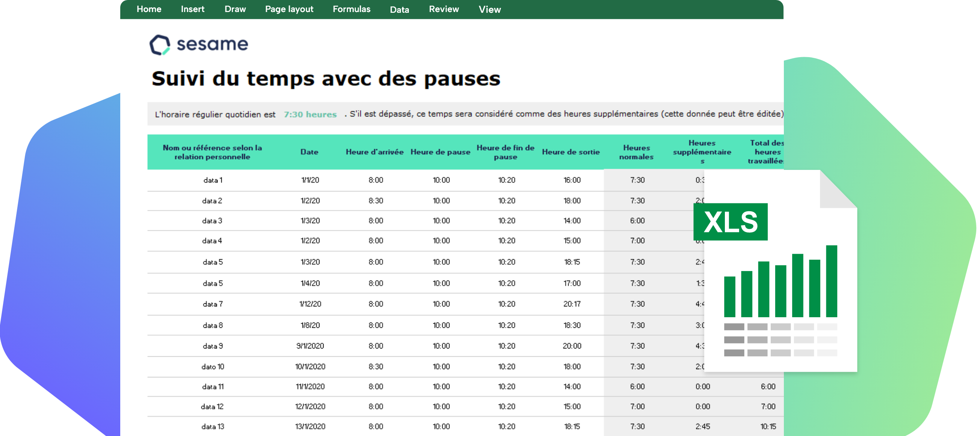Select the date cell '1/4/20'
The image size is (977, 436).
310,283
